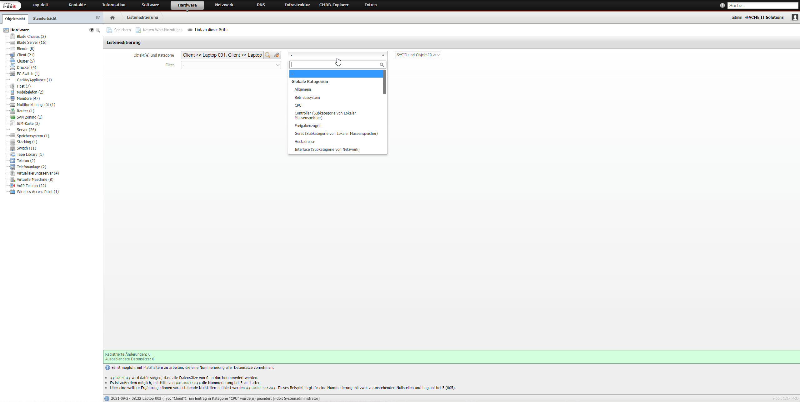Click the Listeneditierung breadcrumb
Image resolution: width=800 pixels, height=402 pixels.
click(142, 18)
